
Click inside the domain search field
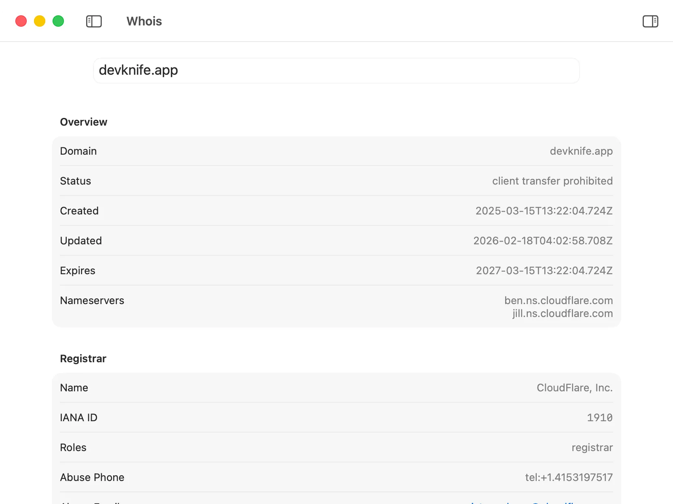click(336, 70)
